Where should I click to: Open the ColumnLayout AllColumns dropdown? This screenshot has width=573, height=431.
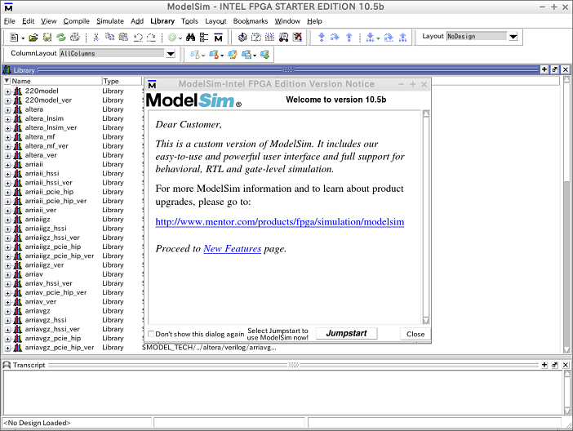tap(171, 54)
